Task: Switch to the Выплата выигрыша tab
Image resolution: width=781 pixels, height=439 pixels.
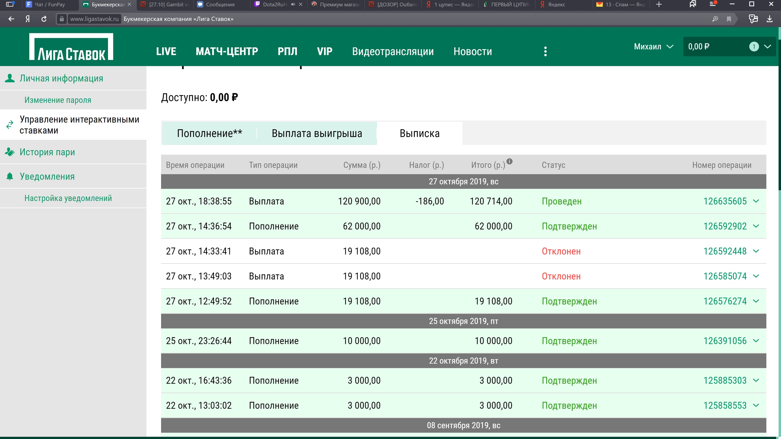Action: click(x=317, y=133)
